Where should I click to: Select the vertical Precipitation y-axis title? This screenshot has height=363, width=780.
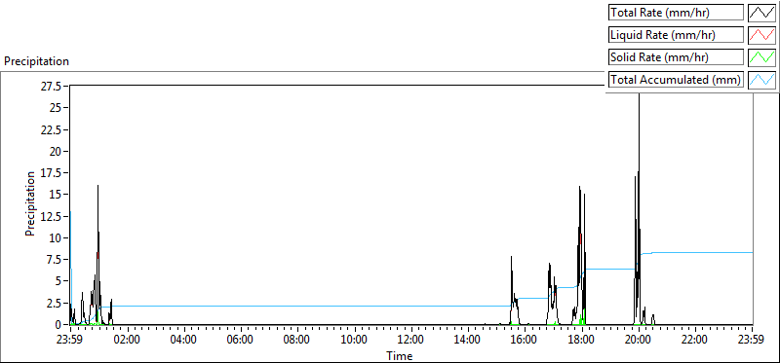(30, 203)
